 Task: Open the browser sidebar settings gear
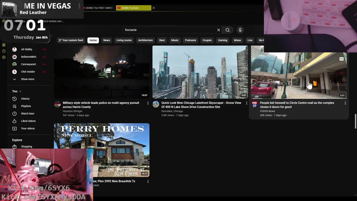click(x=4, y=57)
